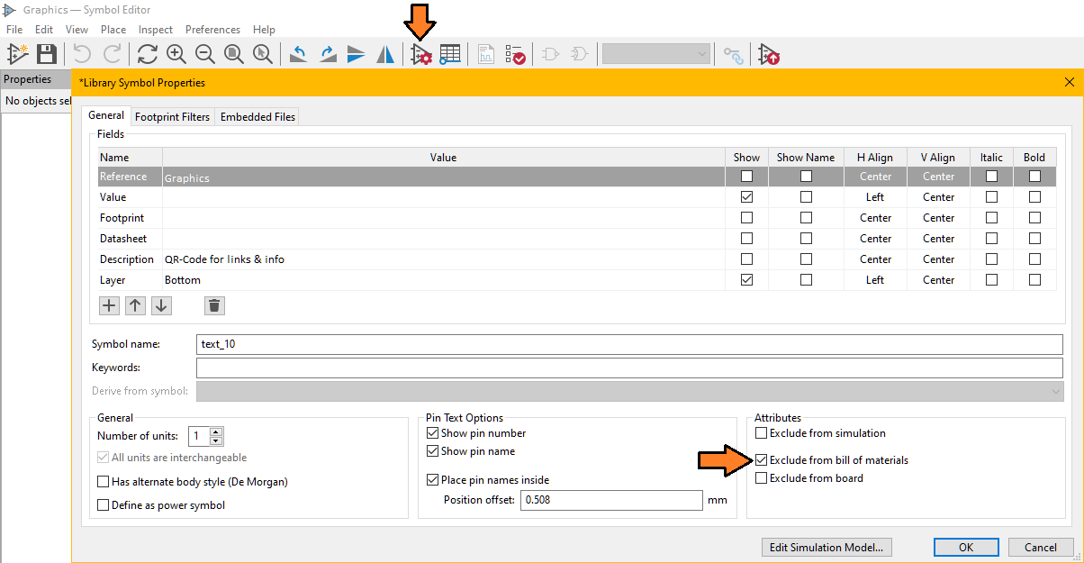Image resolution: width=1084 pixels, height=563 pixels.
Task: Expand the Derive from symbol dropdown
Action: click(1055, 391)
